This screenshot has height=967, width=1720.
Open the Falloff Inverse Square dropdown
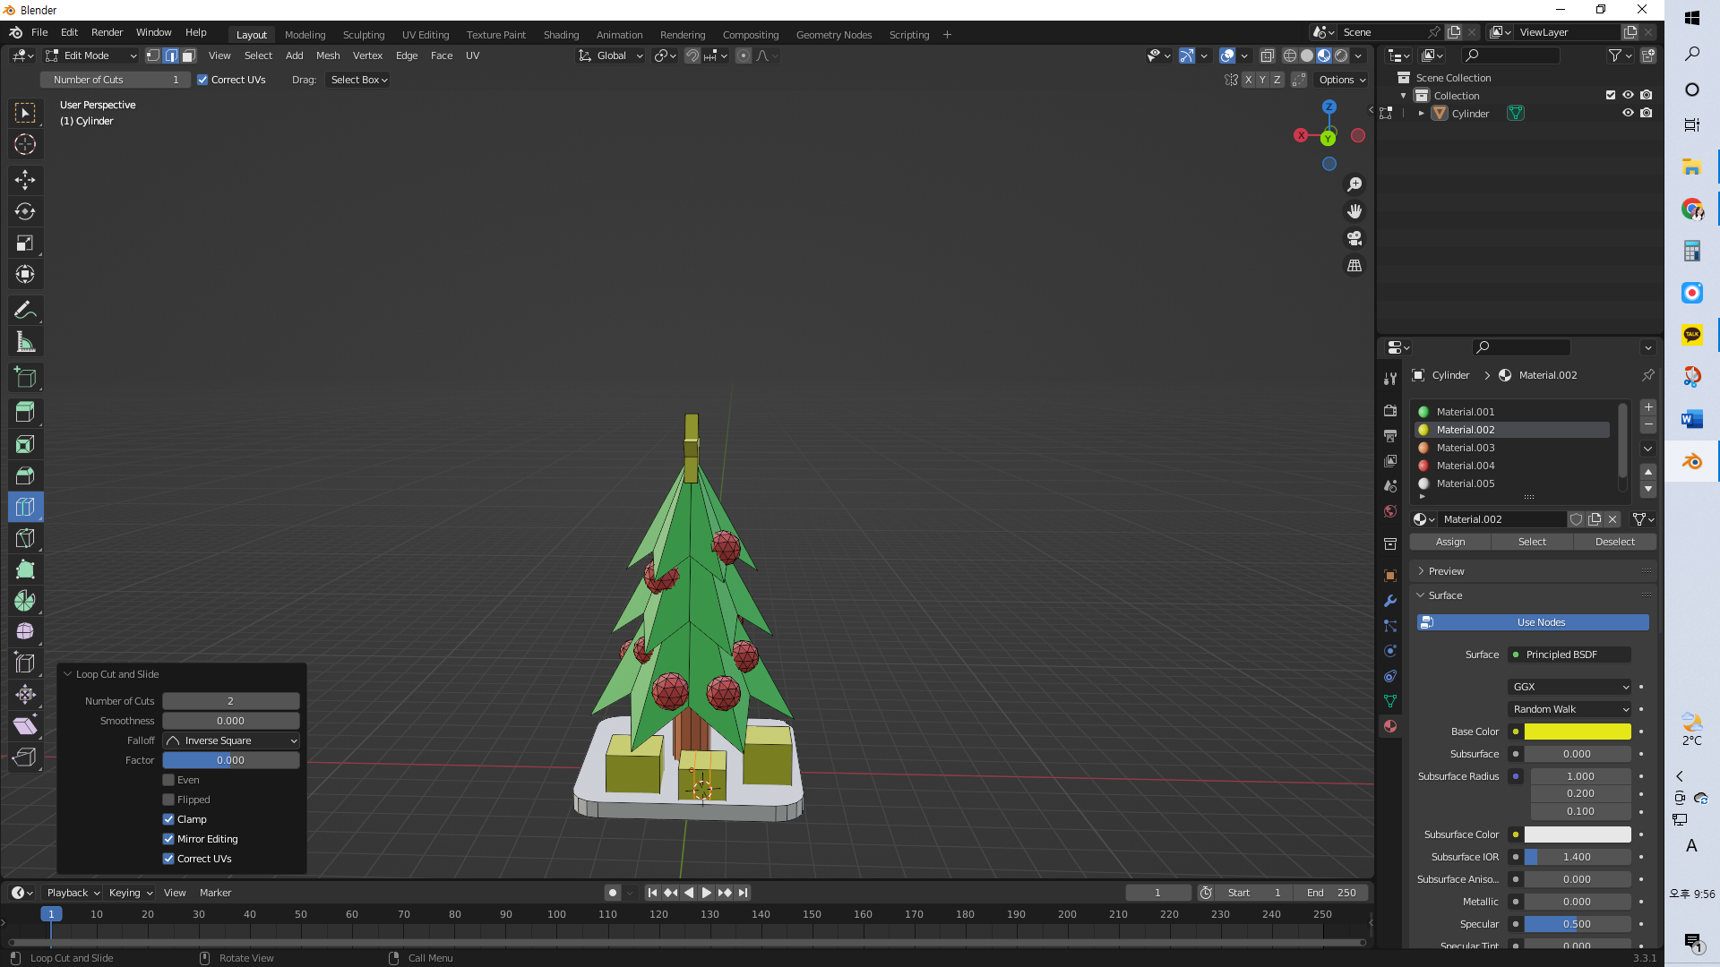231,740
